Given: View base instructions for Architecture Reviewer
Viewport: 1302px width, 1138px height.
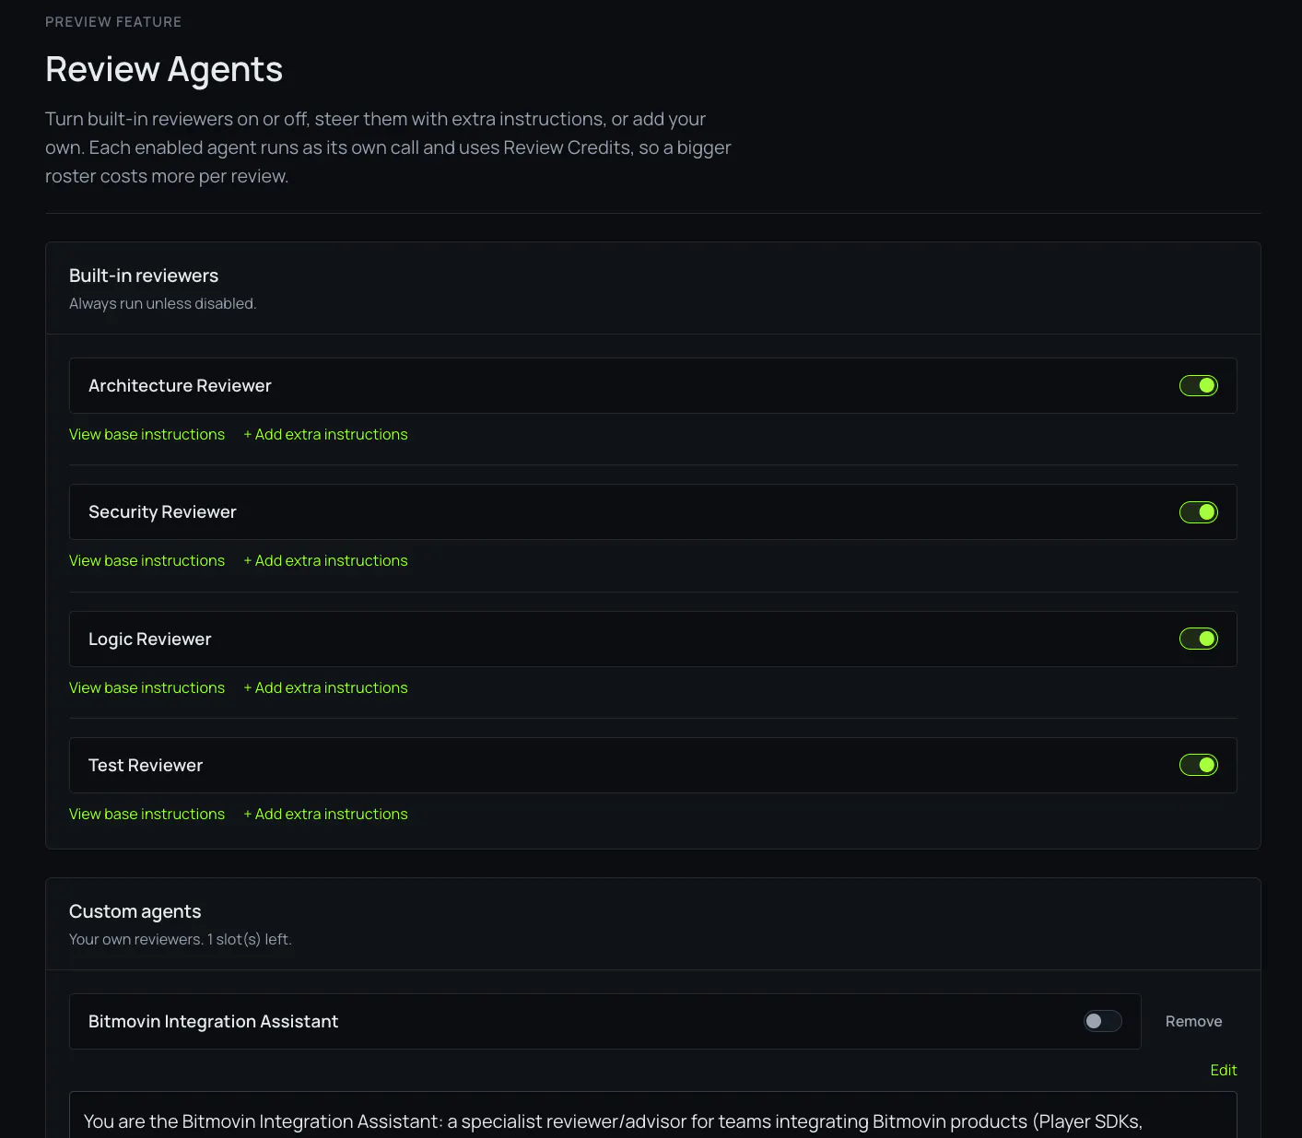Looking at the screenshot, I should pyautogui.click(x=147, y=434).
